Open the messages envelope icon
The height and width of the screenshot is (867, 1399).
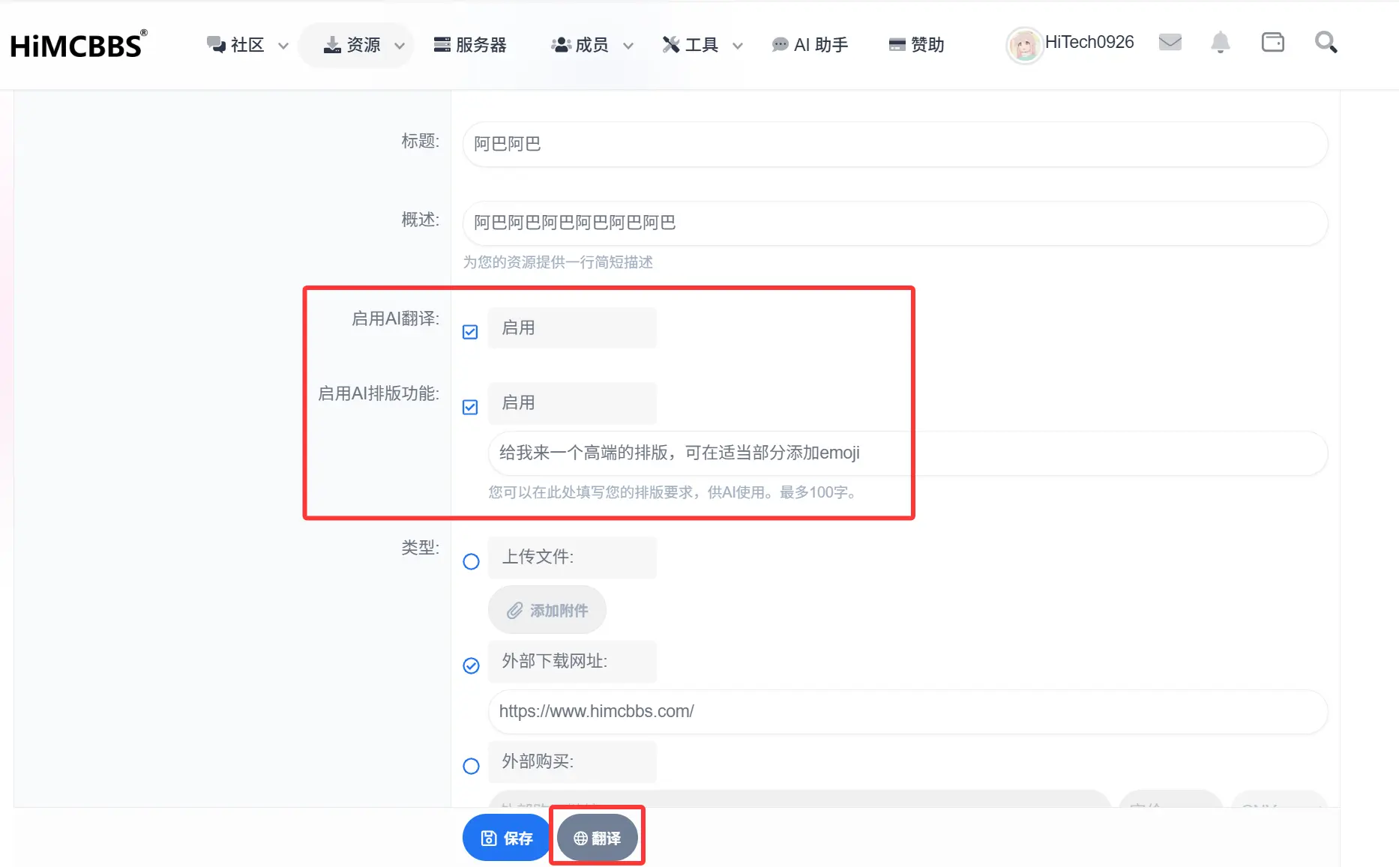coord(1170,43)
